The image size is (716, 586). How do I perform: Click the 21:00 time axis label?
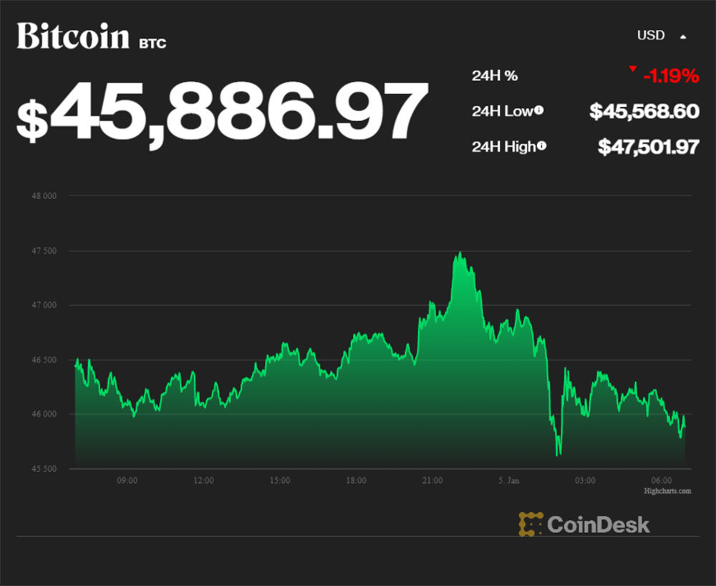[432, 480]
